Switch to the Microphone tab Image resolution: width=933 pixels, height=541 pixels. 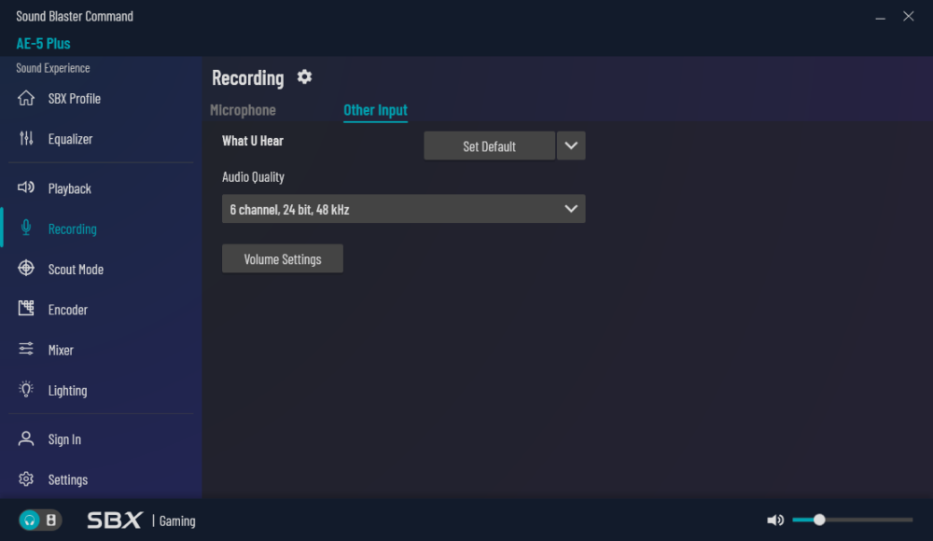(243, 110)
